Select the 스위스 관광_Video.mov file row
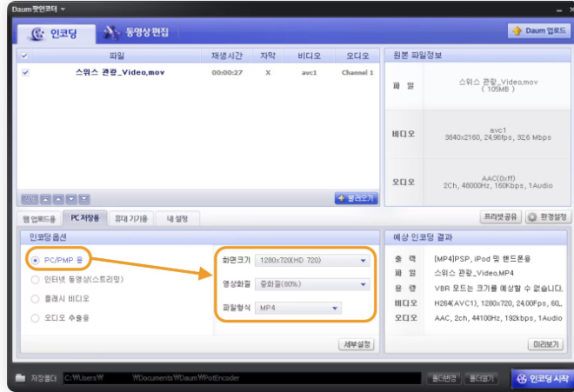Viewport: 574px width, 392px height. tap(198, 72)
